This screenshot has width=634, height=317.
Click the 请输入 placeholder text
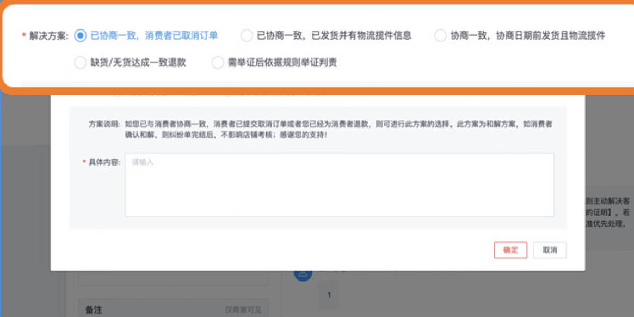pos(139,162)
